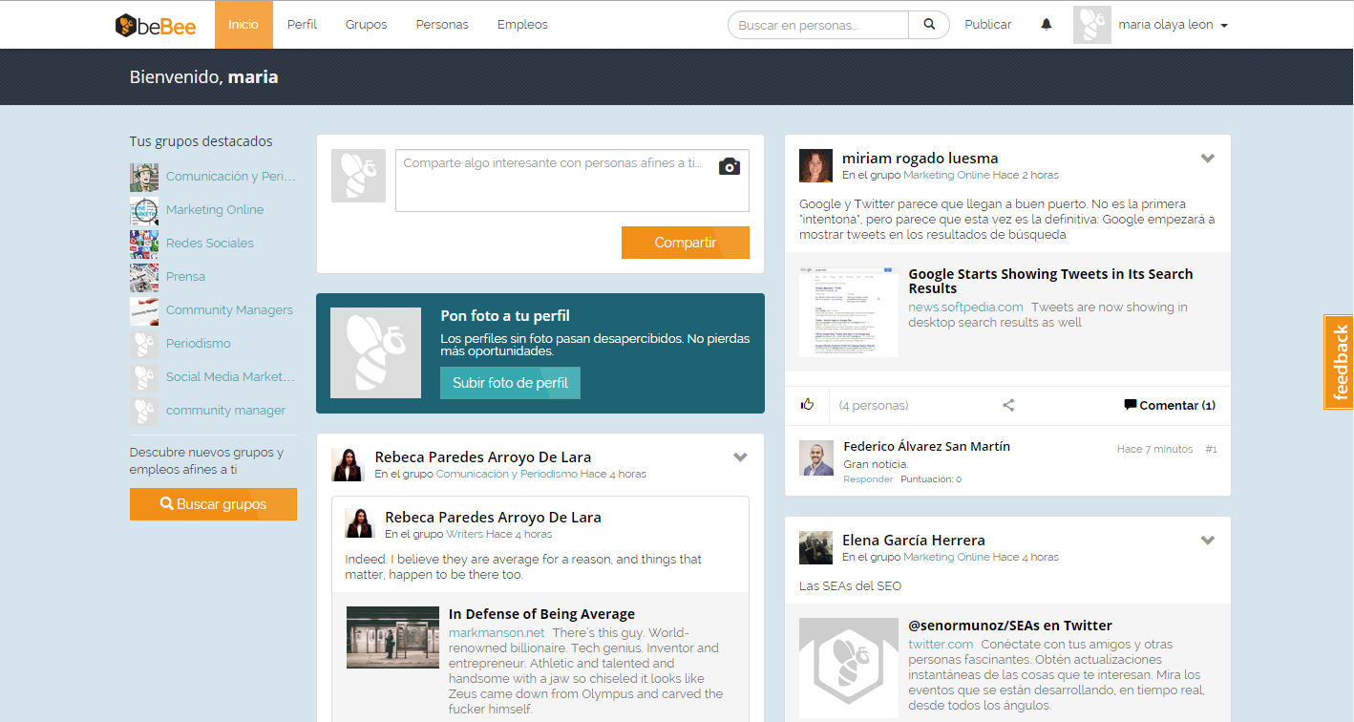Expand options chevron on Rebeca Paredes' post
This screenshot has height=722, width=1354.
[740, 457]
